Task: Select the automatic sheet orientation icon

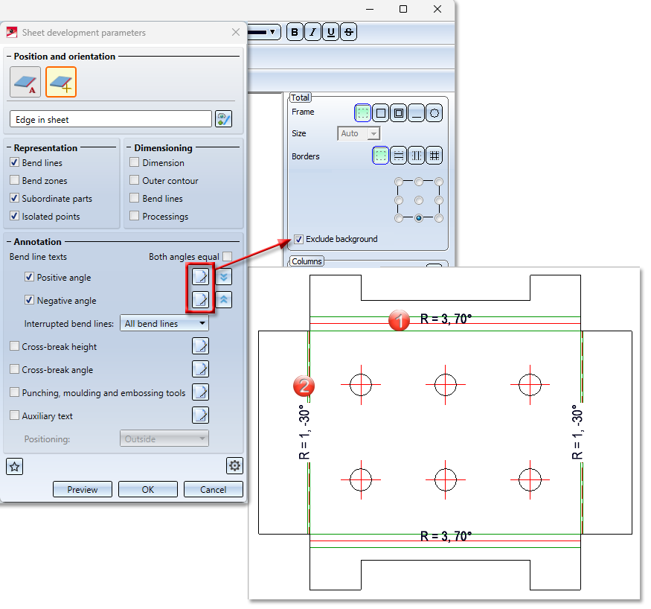Action: pyautogui.click(x=25, y=82)
